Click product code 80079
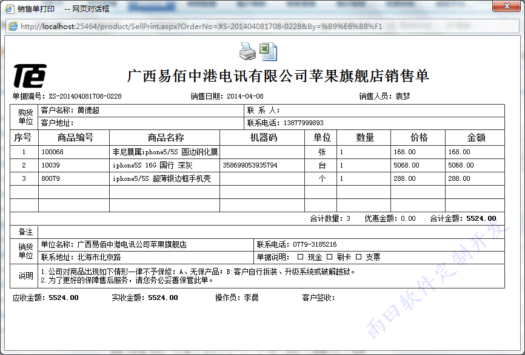 (x=50, y=178)
